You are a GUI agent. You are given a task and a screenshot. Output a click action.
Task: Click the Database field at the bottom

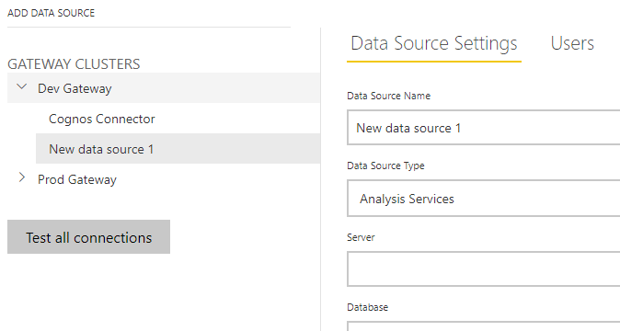484,326
